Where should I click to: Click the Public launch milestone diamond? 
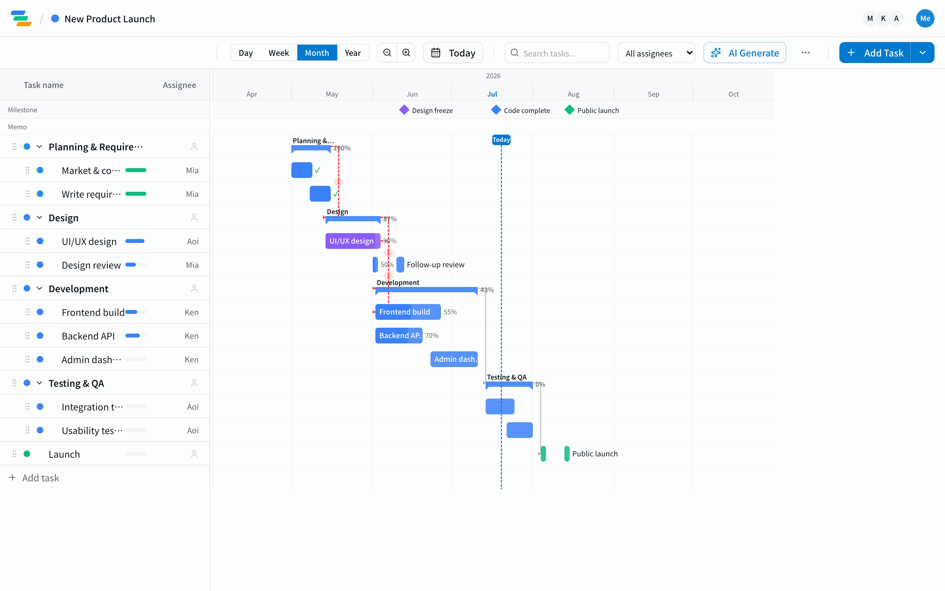(570, 110)
